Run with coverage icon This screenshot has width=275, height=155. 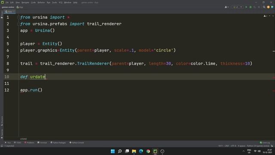click(x=255, y=7)
